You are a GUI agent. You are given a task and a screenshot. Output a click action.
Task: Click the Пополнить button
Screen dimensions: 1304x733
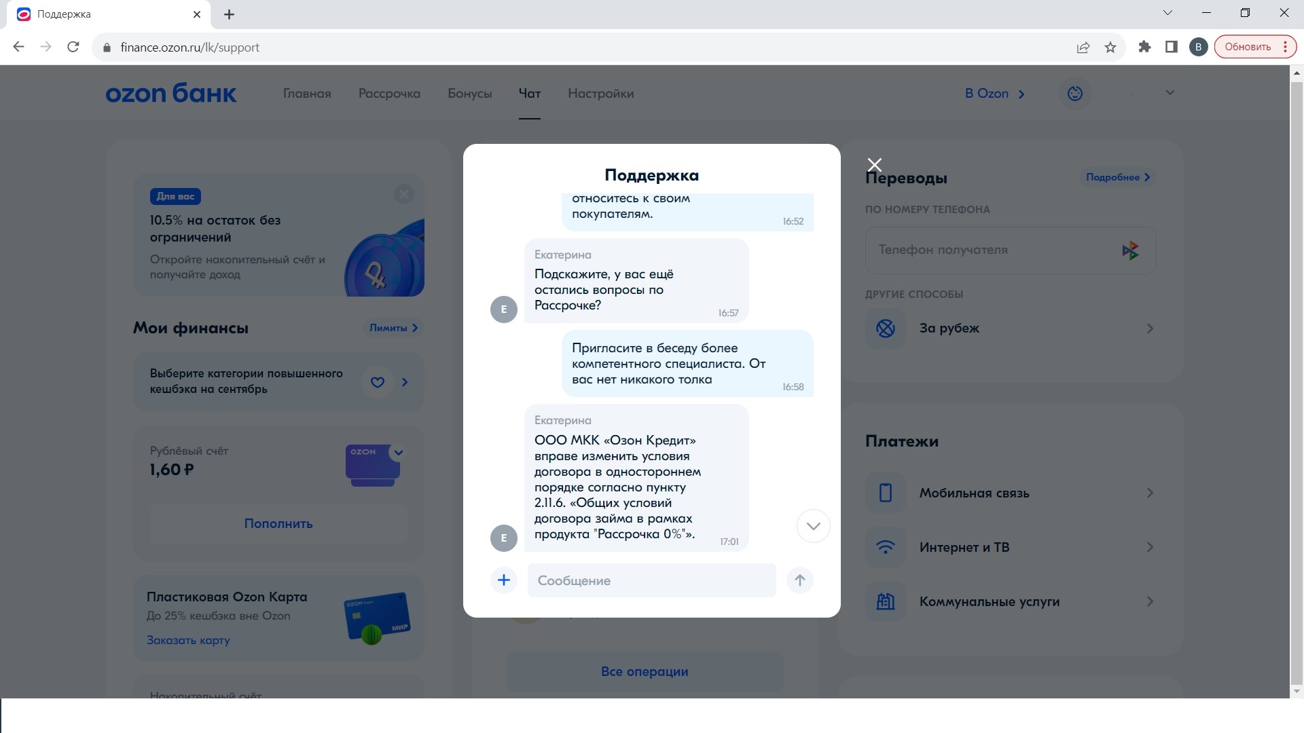coord(278,523)
